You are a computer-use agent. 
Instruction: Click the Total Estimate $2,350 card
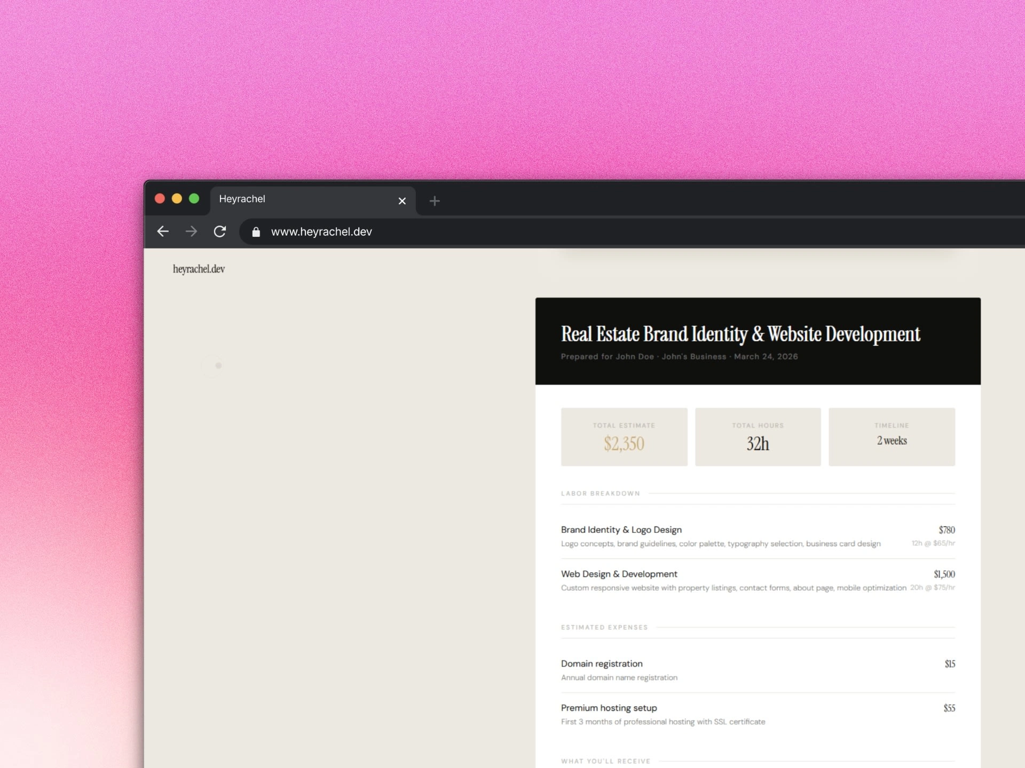pos(624,437)
